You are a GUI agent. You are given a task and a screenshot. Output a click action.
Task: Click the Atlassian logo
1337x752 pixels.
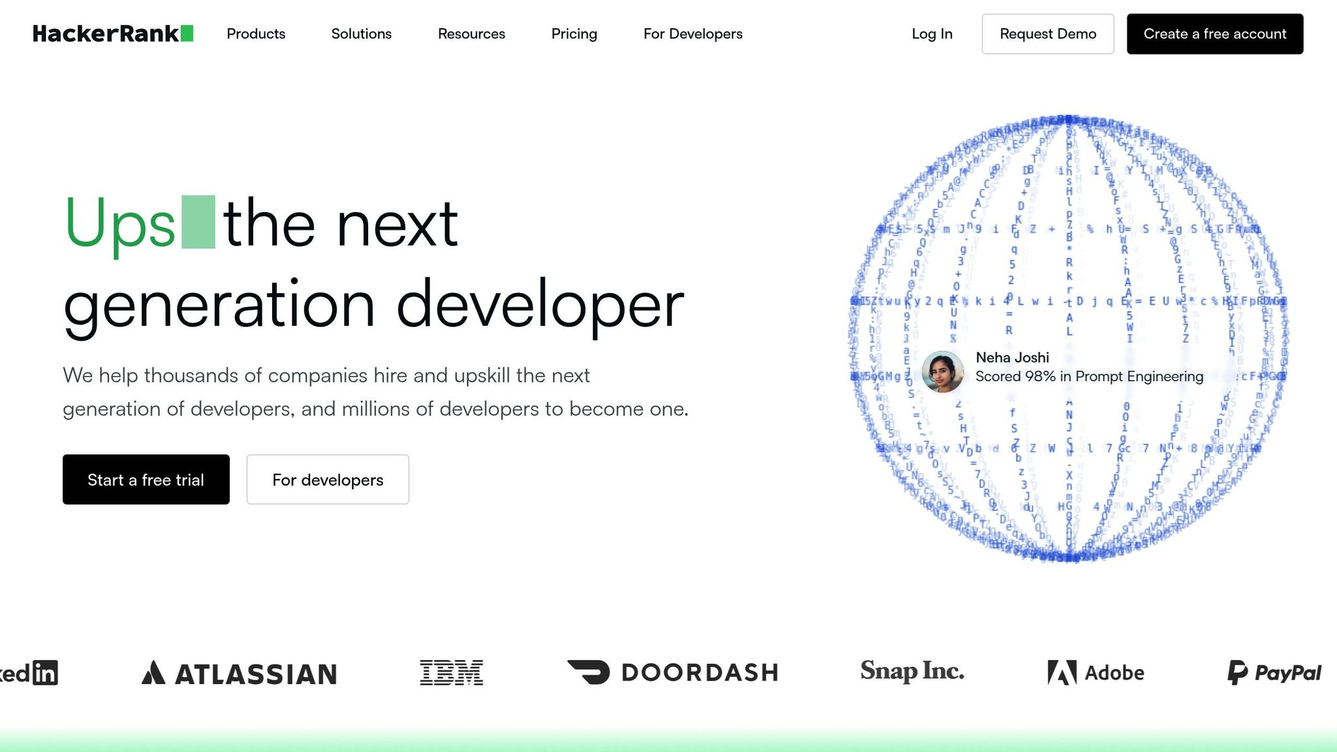240,674
